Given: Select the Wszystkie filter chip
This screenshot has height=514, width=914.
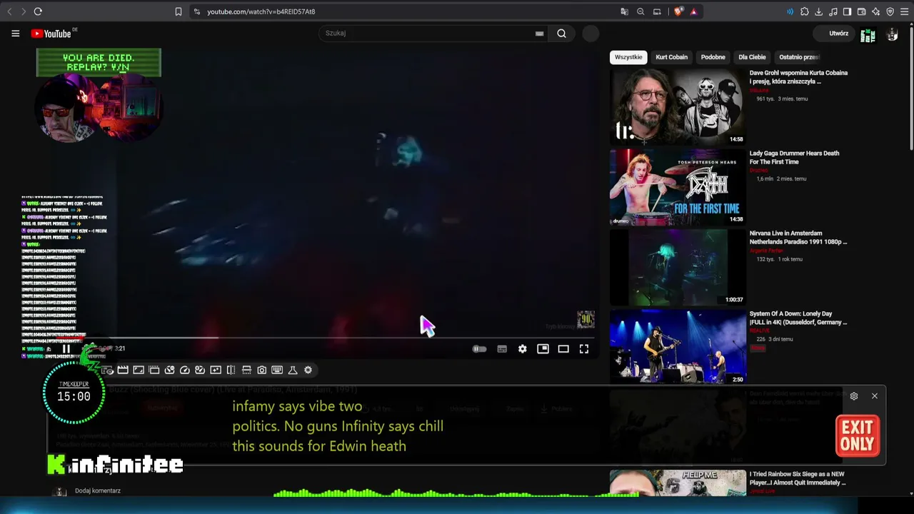Looking at the screenshot, I should point(628,57).
